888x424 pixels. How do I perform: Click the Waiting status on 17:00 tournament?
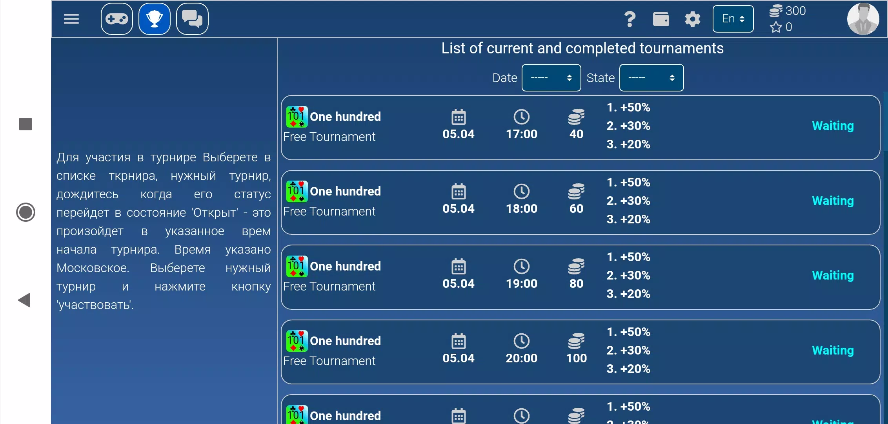tap(832, 125)
